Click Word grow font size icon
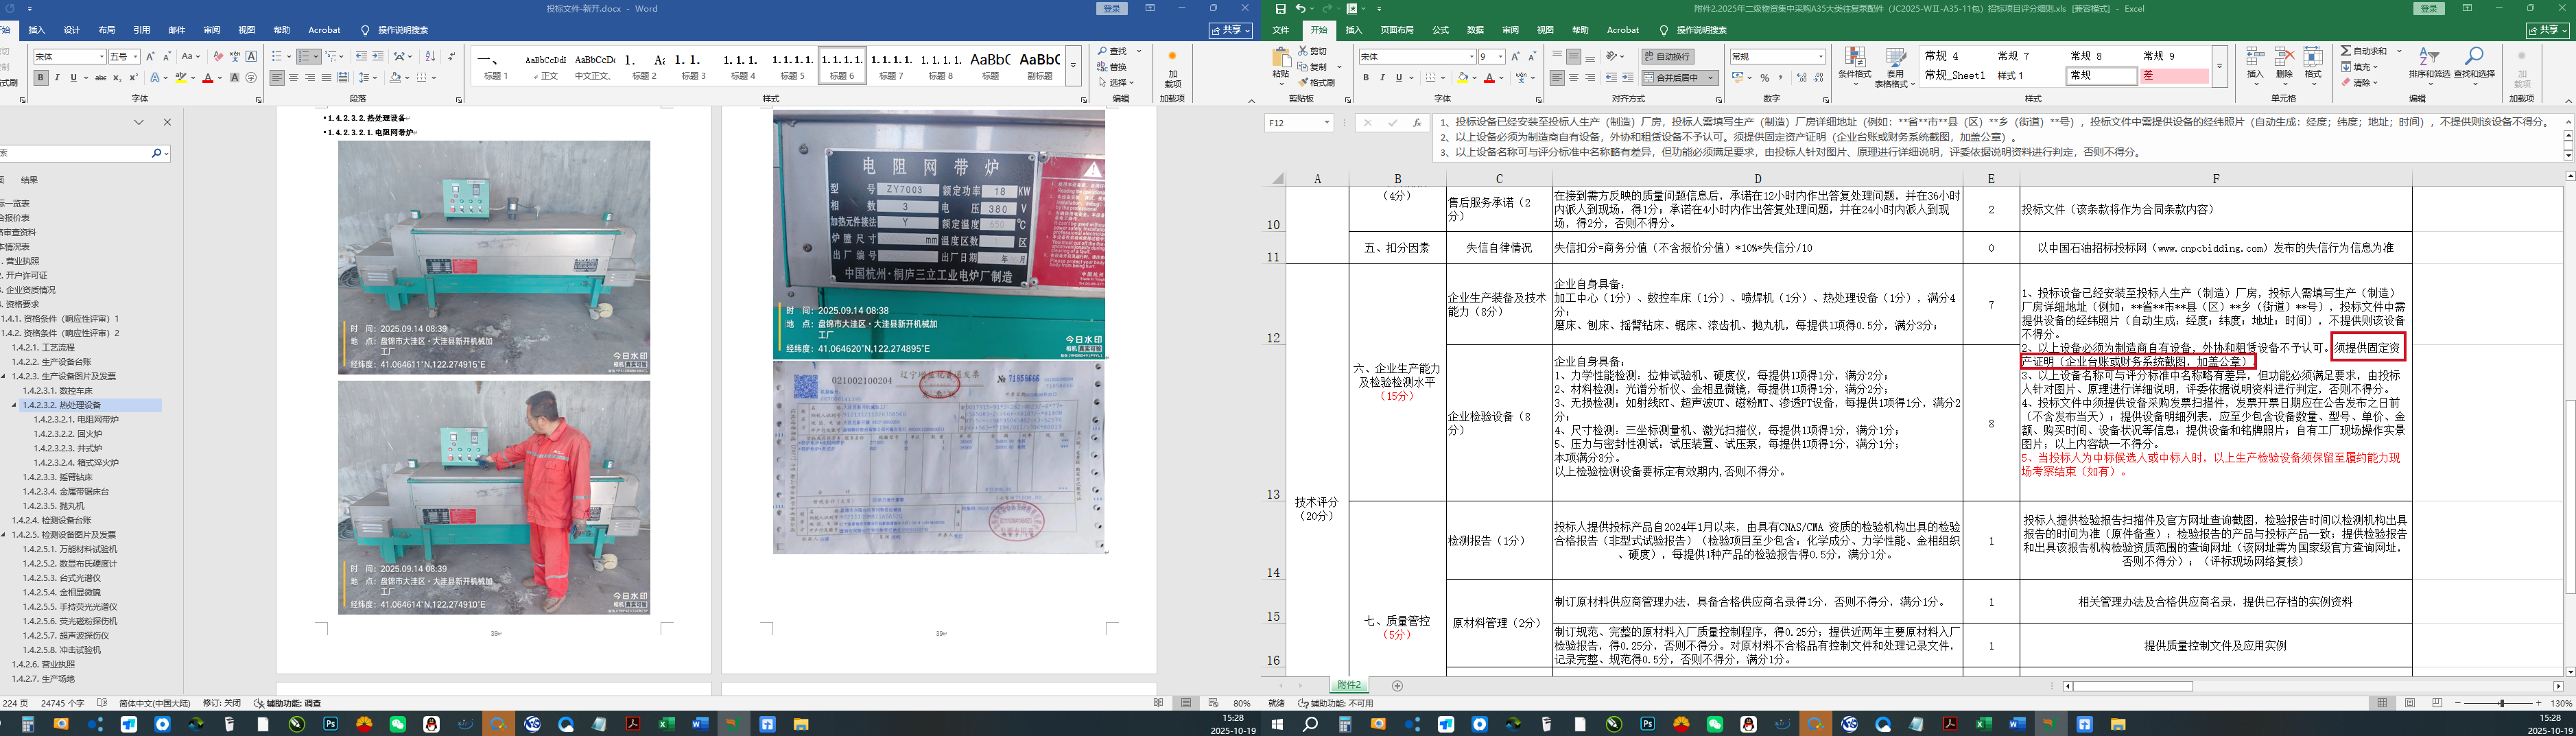Image resolution: width=2576 pixels, height=736 pixels. pos(150,56)
